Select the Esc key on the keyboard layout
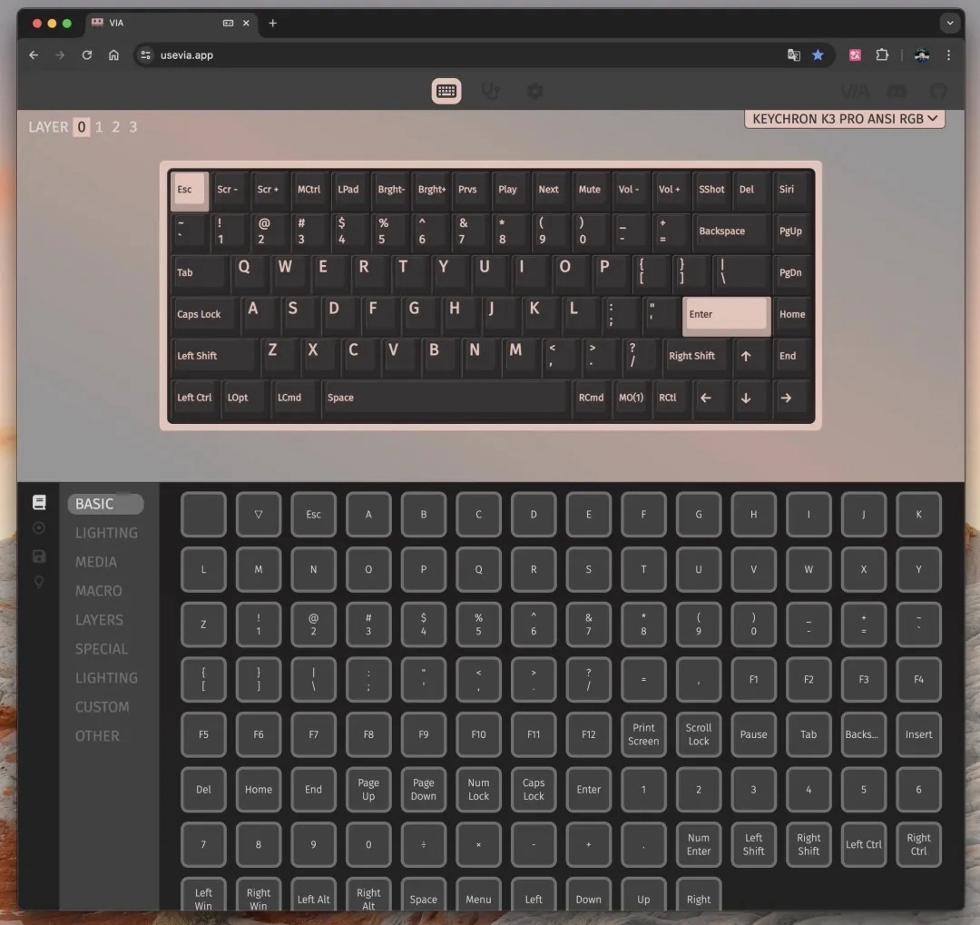Screen dimensions: 980x925 pos(188,190)
